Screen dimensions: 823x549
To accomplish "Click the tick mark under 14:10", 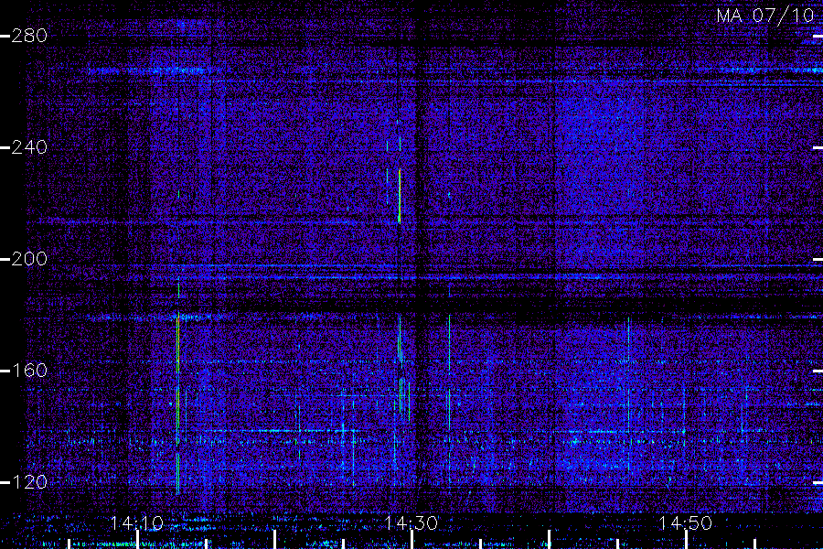I will [137, 540].
